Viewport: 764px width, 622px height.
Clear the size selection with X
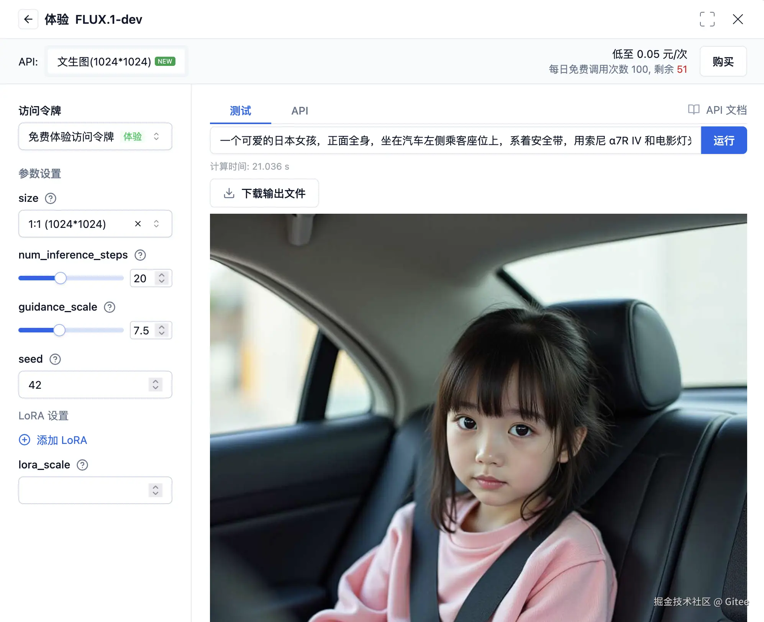tap(138, 224)
